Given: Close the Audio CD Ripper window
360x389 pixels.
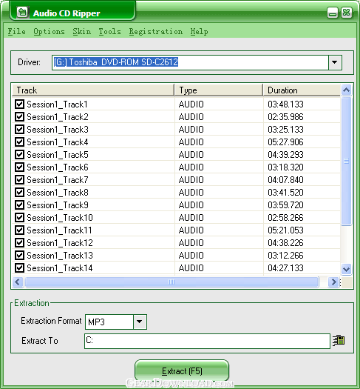Looking at the screenshot, I should click(347, 13).
